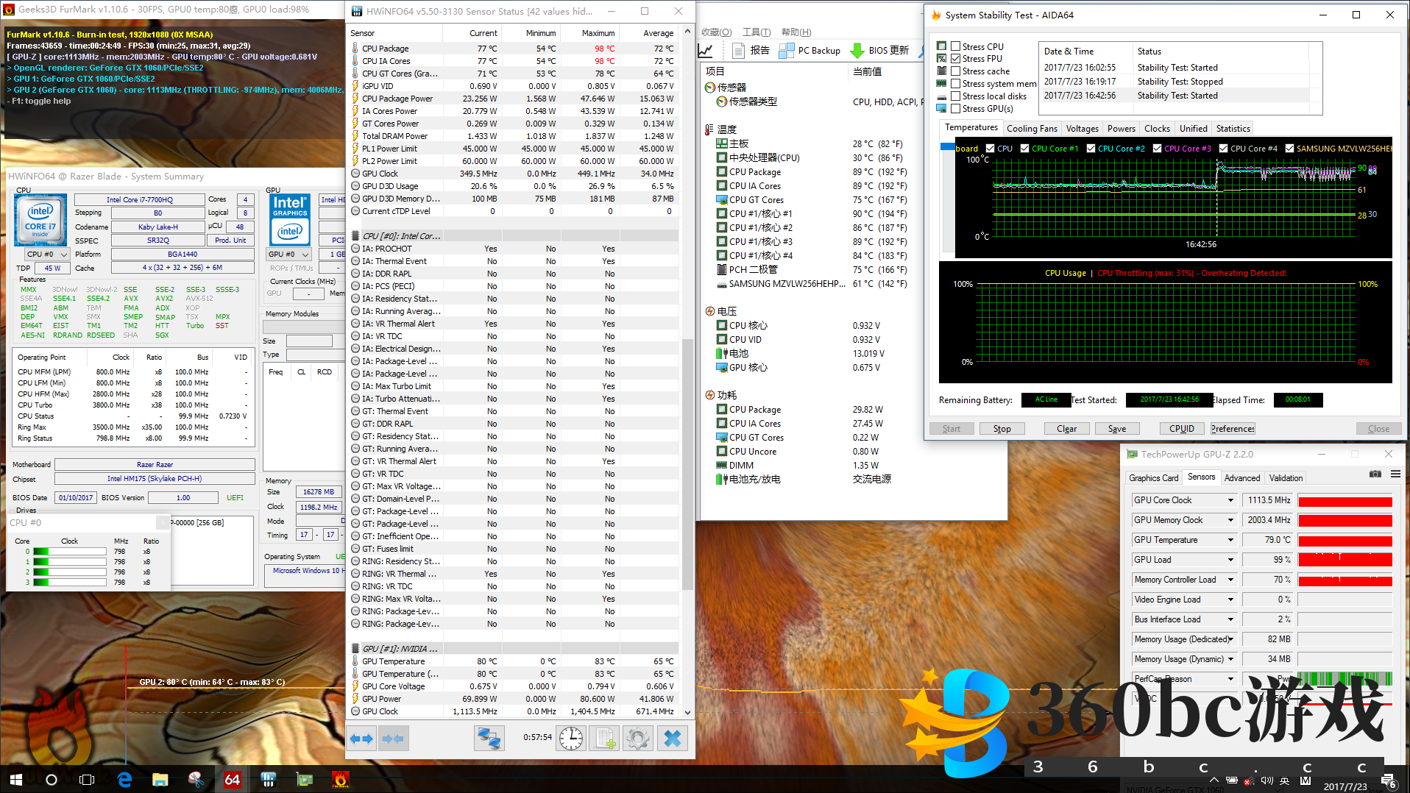Click the Preferences button
The image size is (1410, 793).
1233,429
